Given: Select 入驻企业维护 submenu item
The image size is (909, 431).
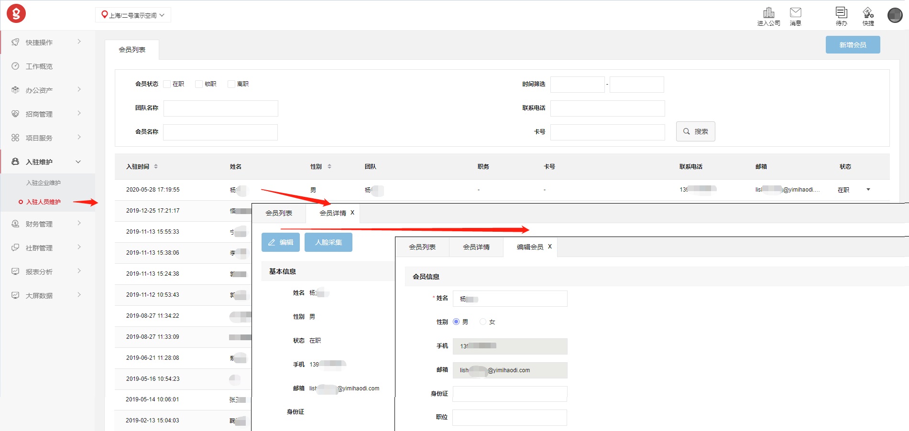Looking at the screenshot, I should point(44,183).
